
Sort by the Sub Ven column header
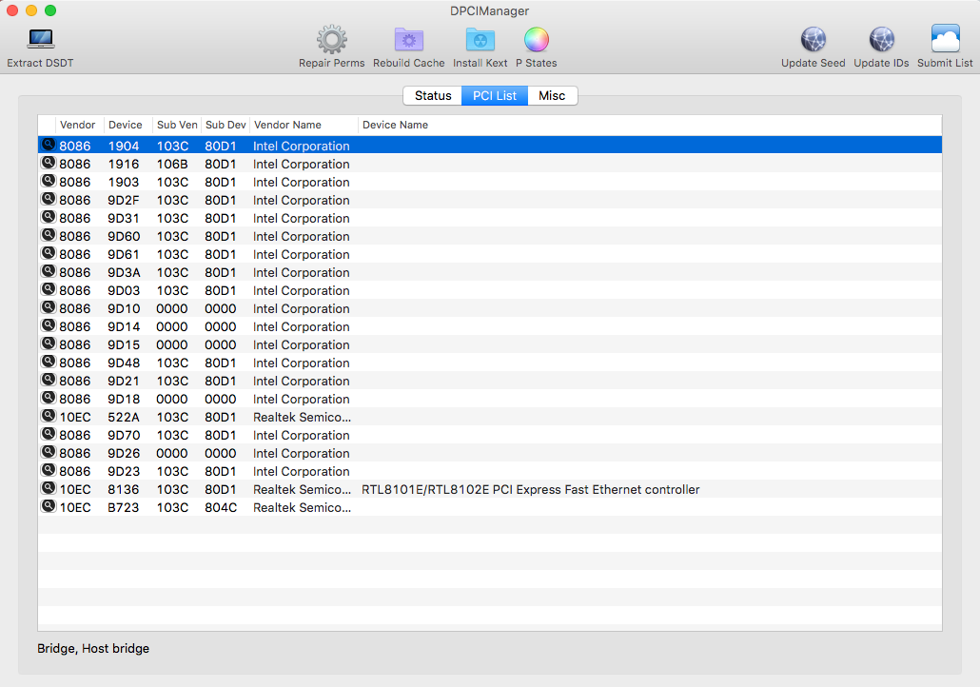176,125
